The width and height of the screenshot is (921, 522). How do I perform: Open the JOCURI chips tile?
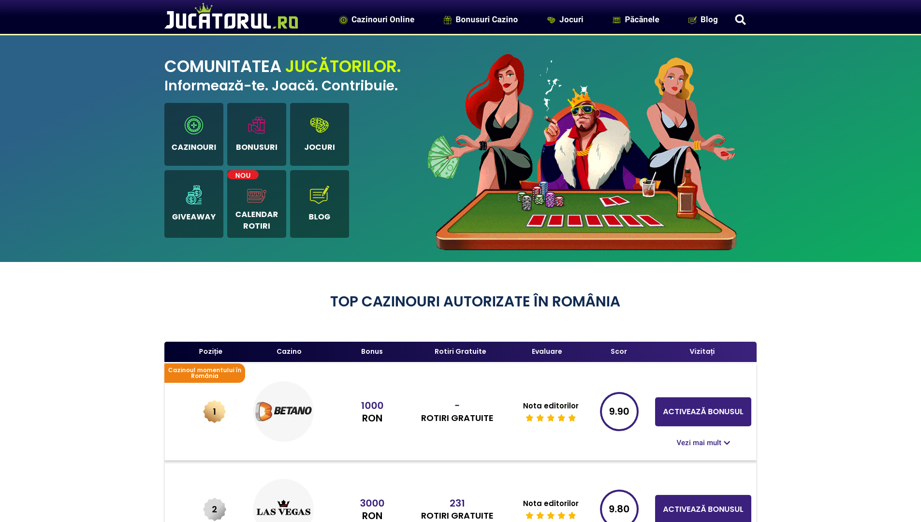coord(320,134)
